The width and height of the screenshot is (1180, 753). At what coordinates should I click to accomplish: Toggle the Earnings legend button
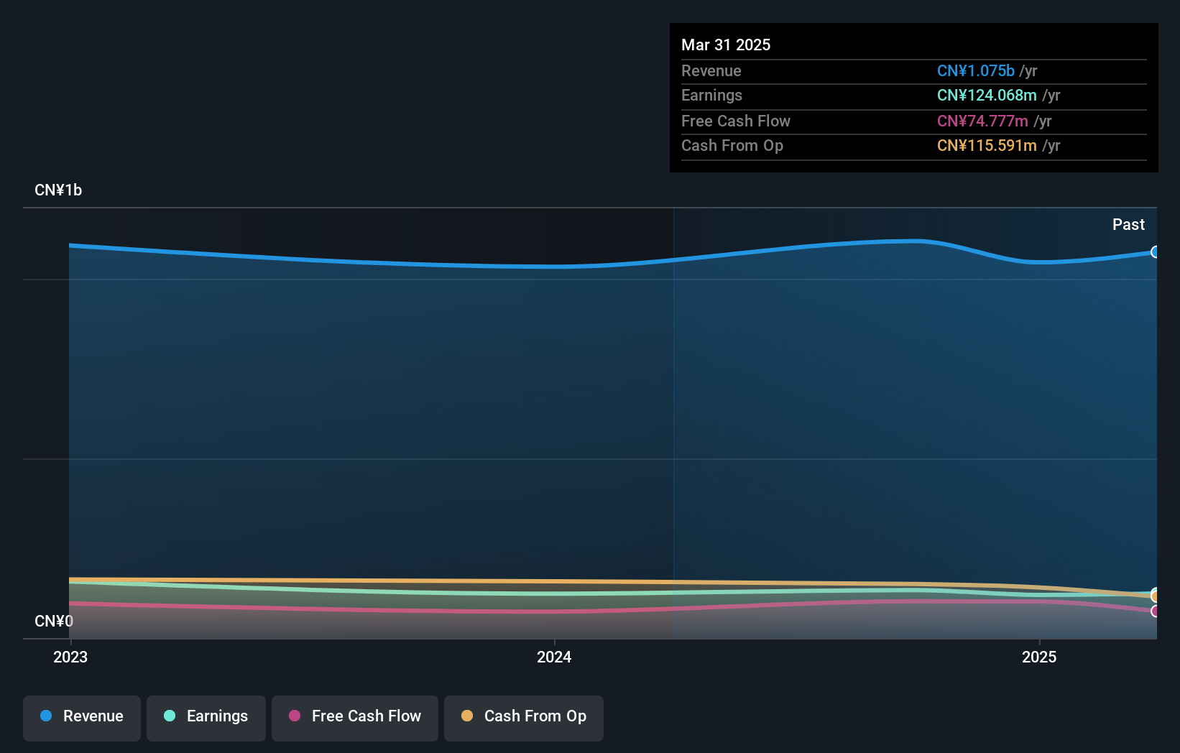click(x=206, y=718)
